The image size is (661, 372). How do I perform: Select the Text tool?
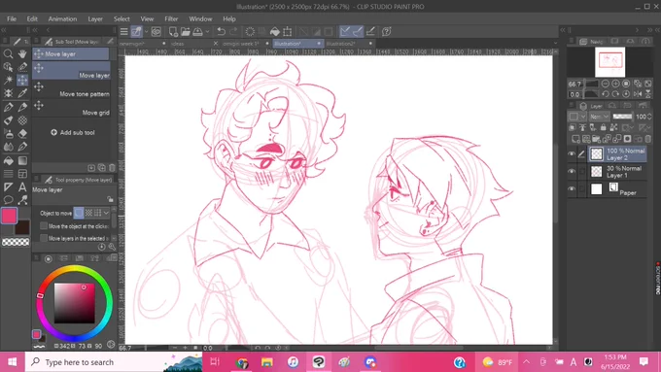(x=22, y=186)
